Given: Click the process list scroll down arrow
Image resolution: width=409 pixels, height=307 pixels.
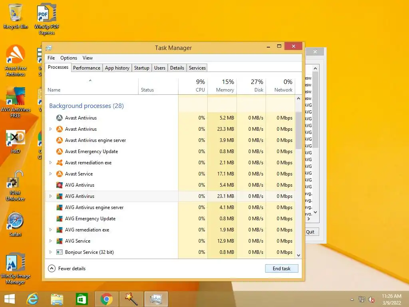Looking at the screenshot, I should click(x=299, y=255).
